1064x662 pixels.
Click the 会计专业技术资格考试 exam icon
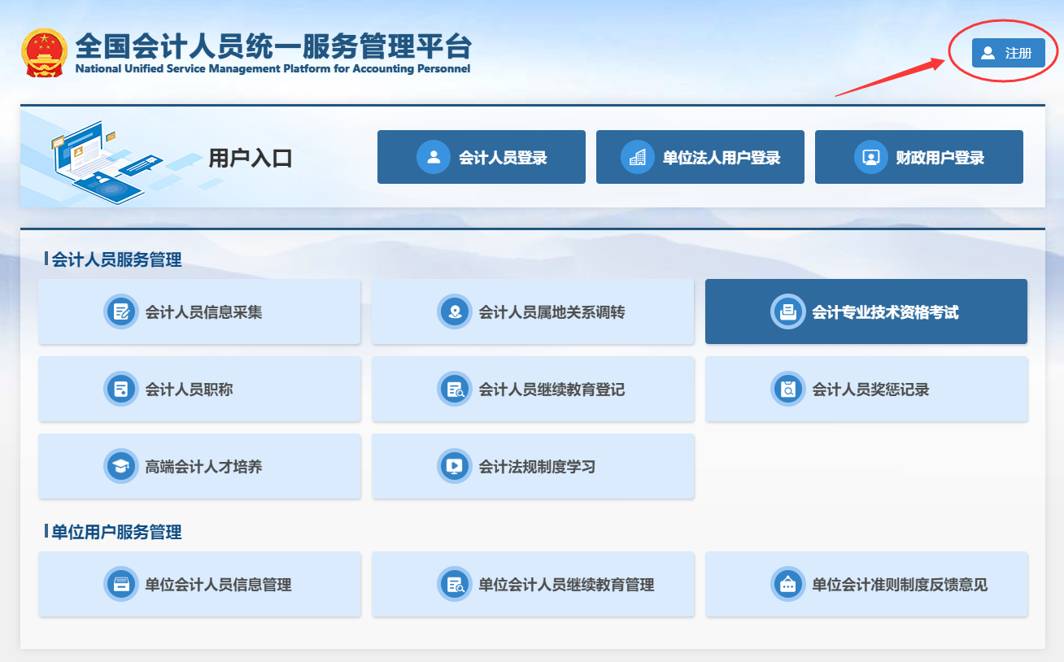tap(787, 311)
